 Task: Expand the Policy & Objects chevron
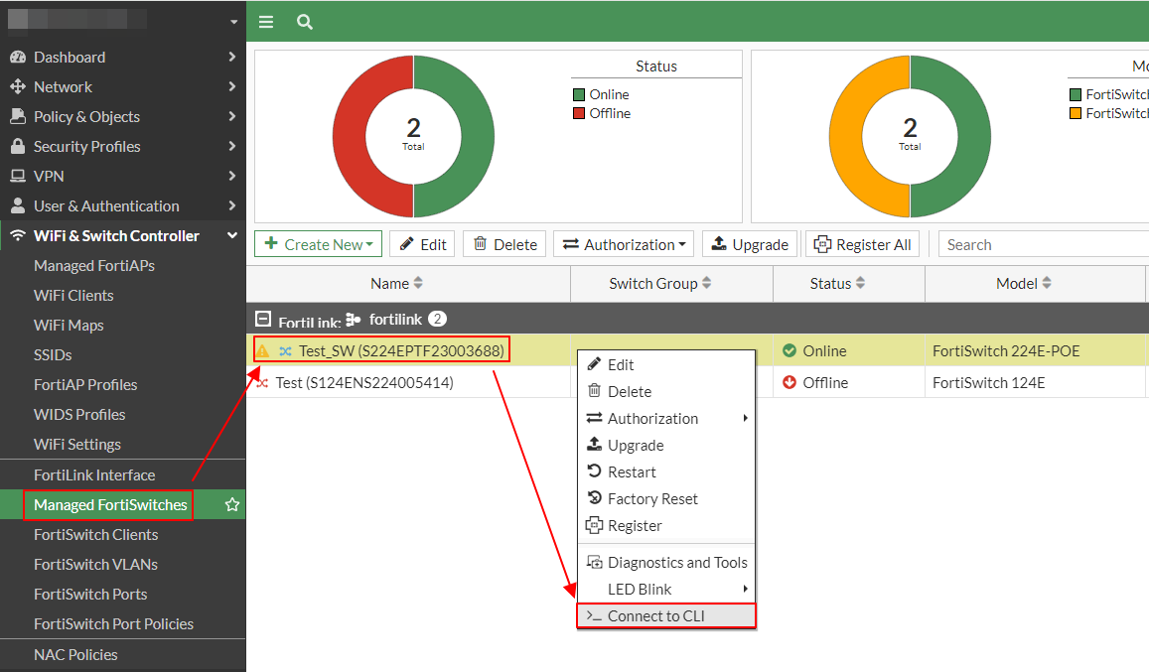(232, 116)
